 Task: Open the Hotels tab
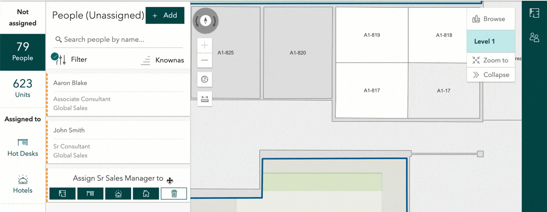[x=23, y=184]
